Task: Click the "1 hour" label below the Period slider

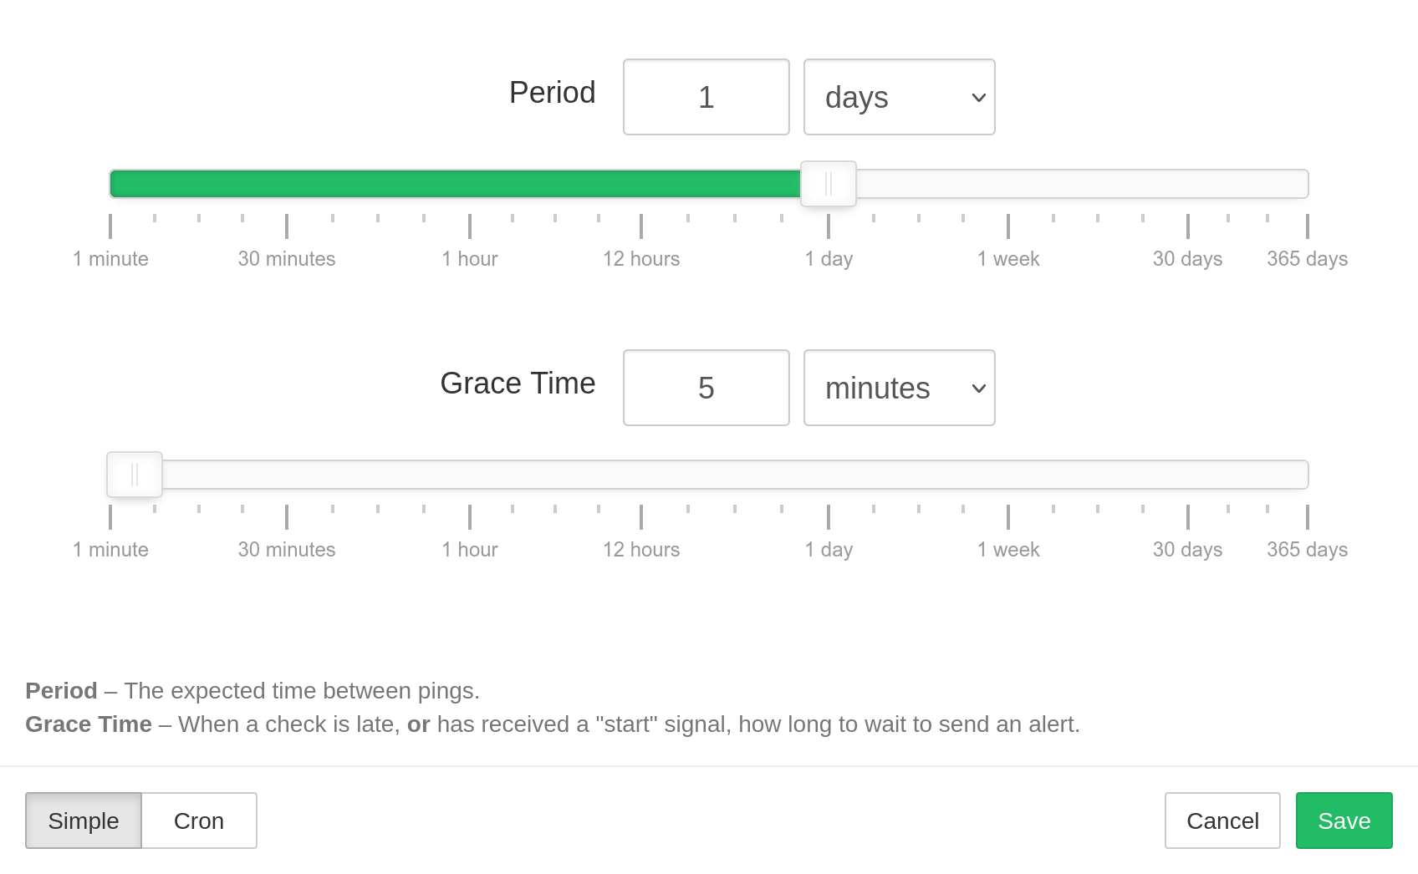Action: (x=470, y=258)
